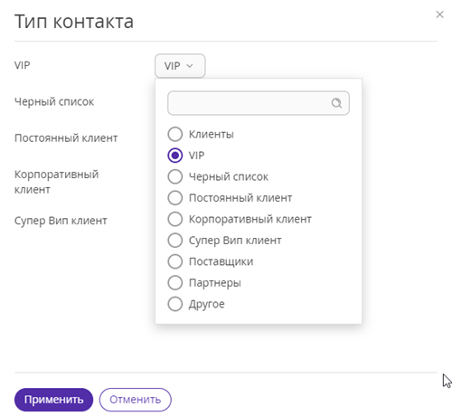Select the Поставщики radio option
452x416 pixels.
click(x=175, y=261)
